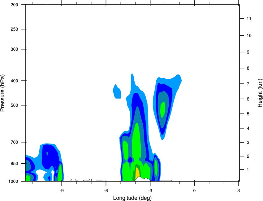
Task: Select the 850 pressure tick label
Action: tap(14, 164)
